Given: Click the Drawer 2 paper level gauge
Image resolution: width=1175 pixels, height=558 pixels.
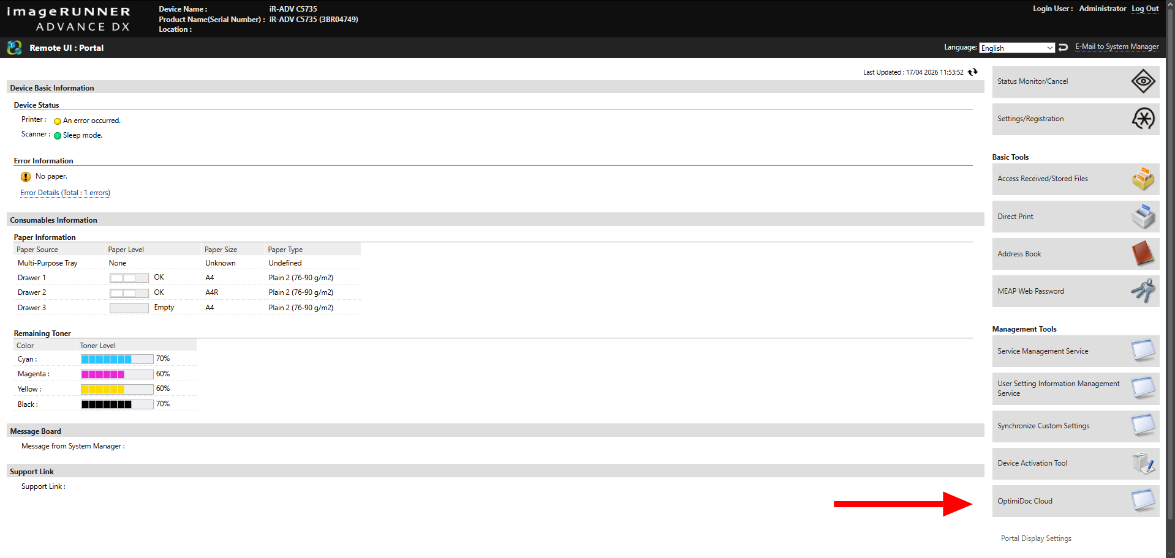Looking at the screenshot, I should pyautogui.click(x=129, y=293).
